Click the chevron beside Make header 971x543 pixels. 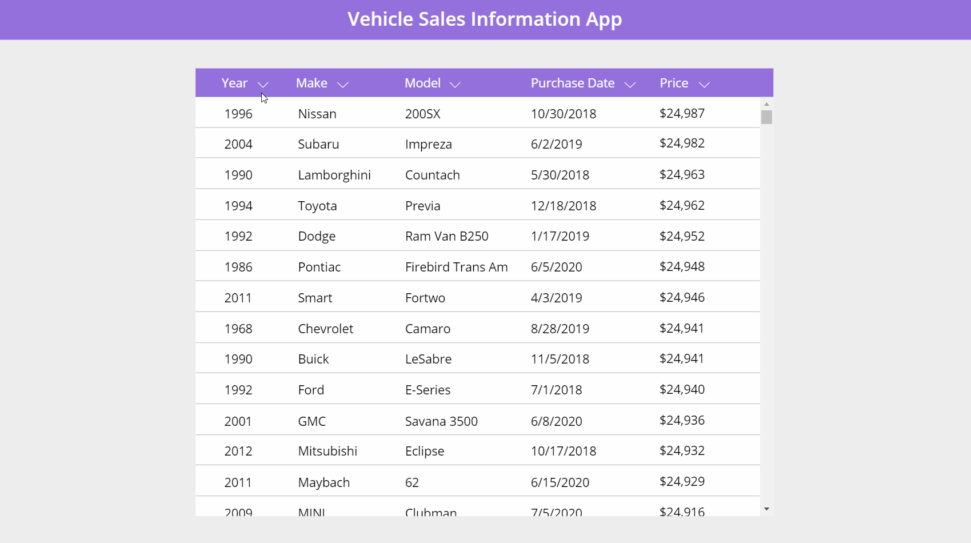click(342, 85)
